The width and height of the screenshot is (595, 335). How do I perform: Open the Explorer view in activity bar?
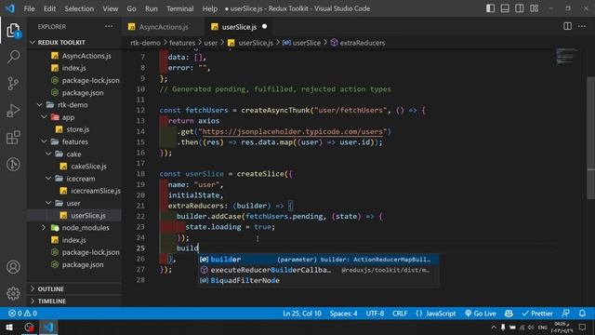[x=13, y=31]
